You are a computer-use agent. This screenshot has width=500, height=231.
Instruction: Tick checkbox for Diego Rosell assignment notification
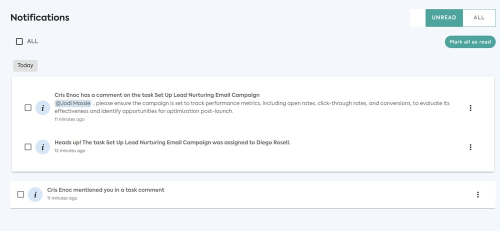tap(28, 147)
